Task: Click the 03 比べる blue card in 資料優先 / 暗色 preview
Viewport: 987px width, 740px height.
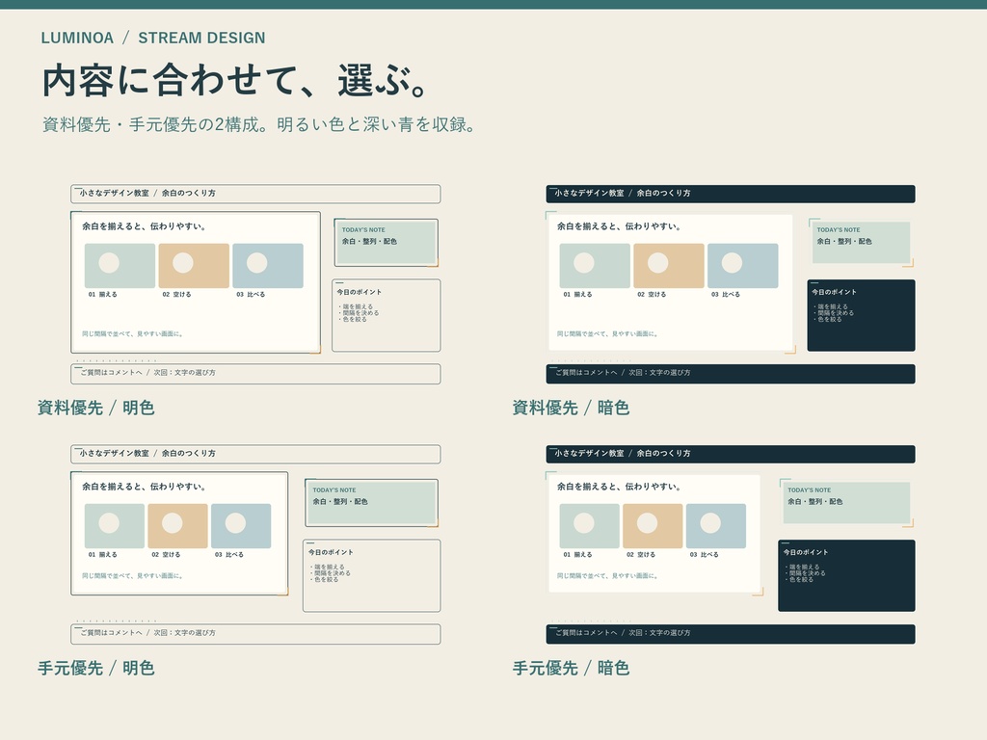Action: pyautogui.click(x=743, y=266)
